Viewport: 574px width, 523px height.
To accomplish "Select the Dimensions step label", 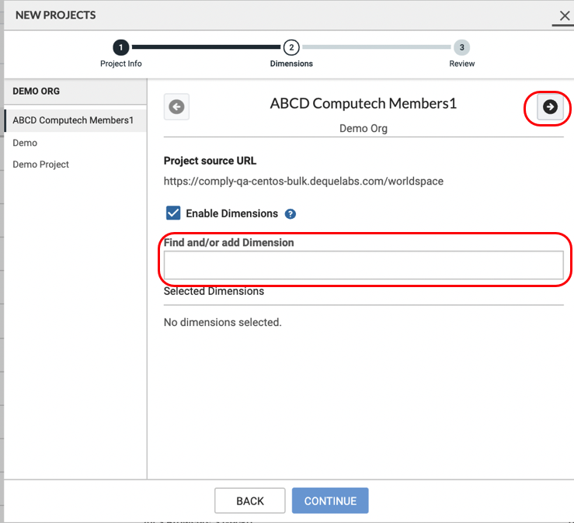I will click(x=291, y=64).
